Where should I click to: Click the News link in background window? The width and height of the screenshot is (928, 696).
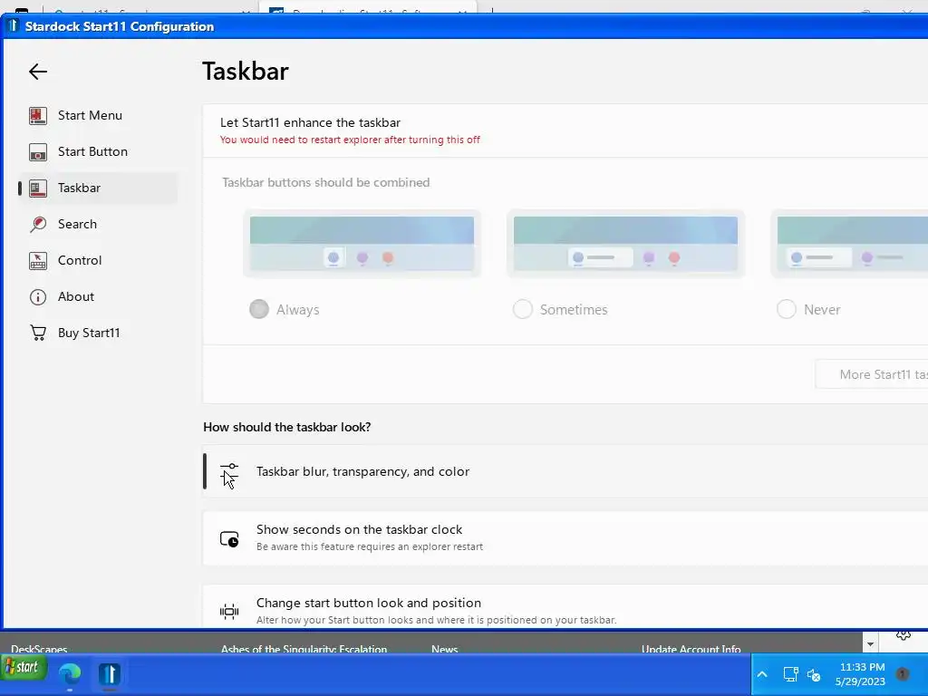pyautogui.click(x=444, y=649)
